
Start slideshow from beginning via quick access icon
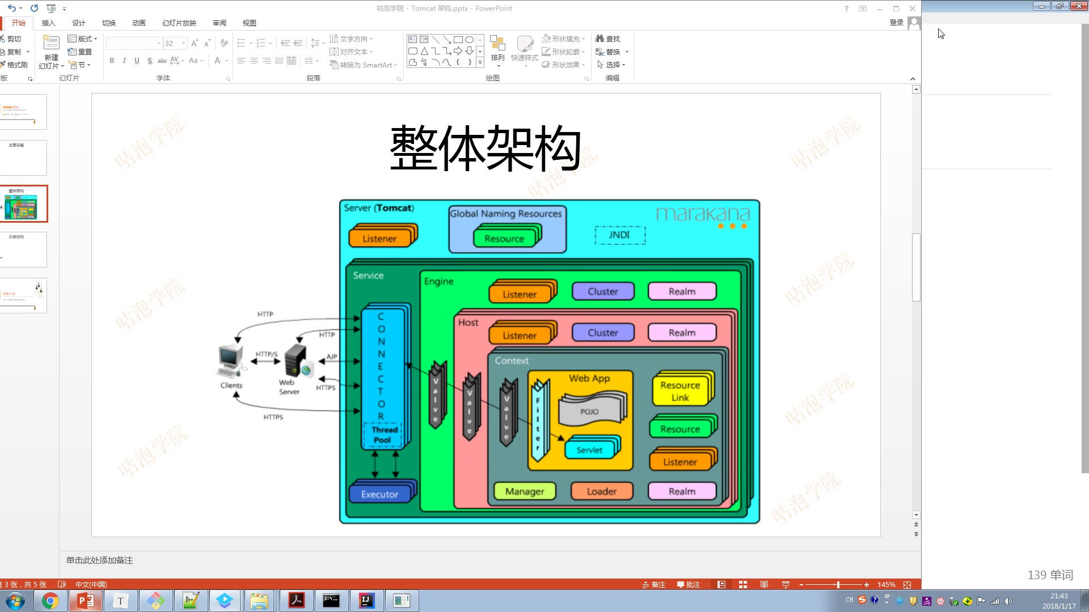point(51,8)
